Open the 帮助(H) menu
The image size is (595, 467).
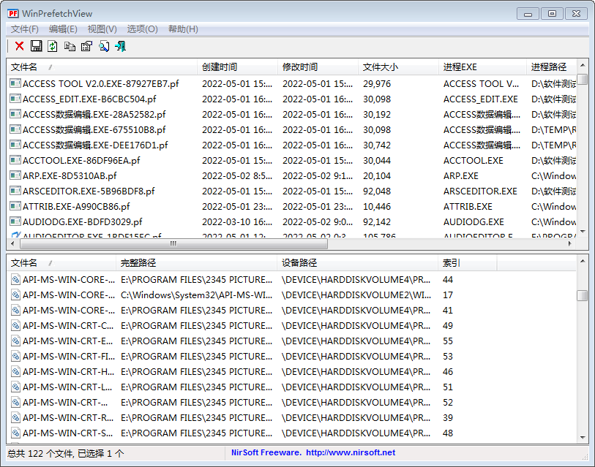[x=183, y=29]
